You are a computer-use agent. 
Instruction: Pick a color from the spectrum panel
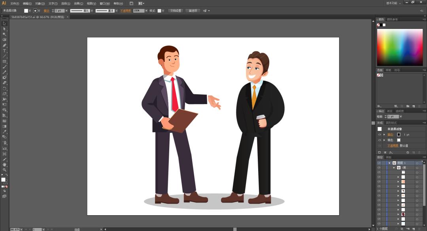tap(399, 47)
